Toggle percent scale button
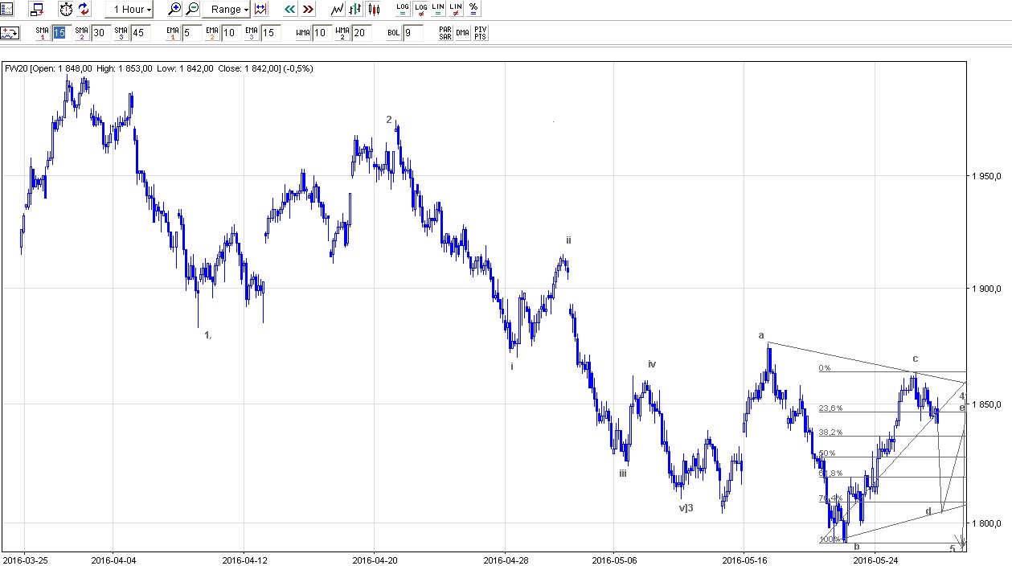Screen dimensions: 1012x570 (473, 9)
